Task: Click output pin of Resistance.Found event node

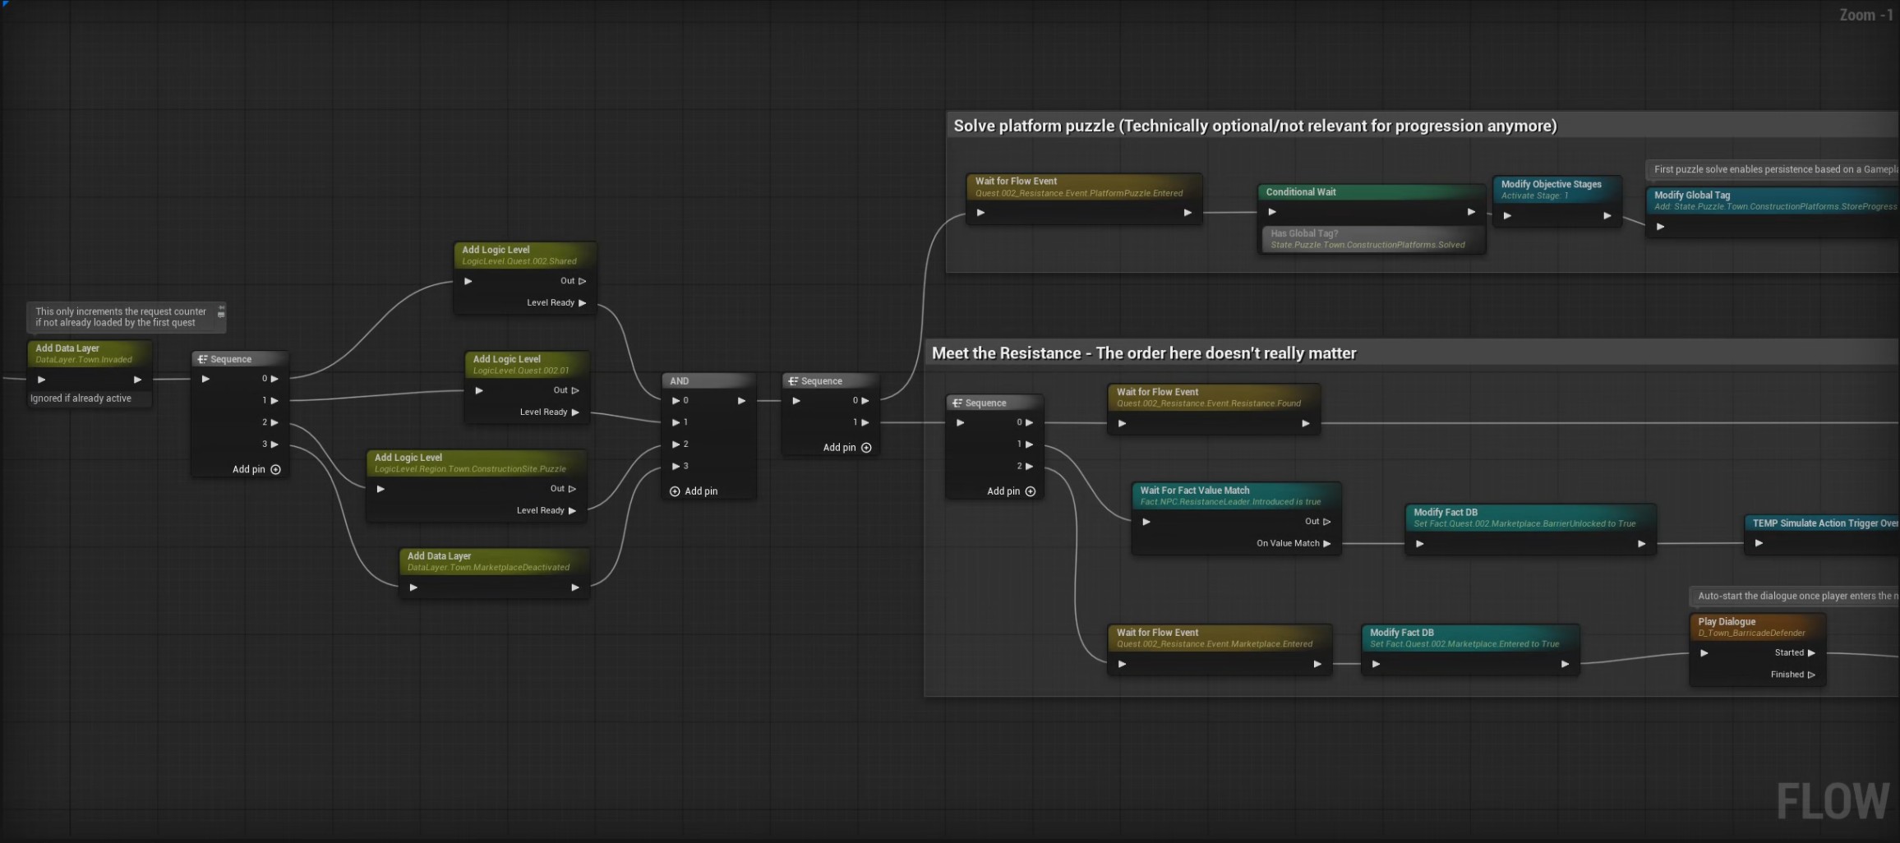Action: (1306, 424)
